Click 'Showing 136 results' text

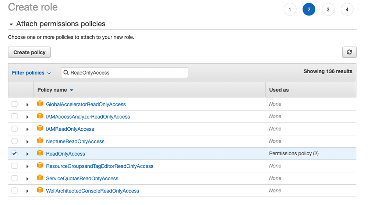click(328, 71)
